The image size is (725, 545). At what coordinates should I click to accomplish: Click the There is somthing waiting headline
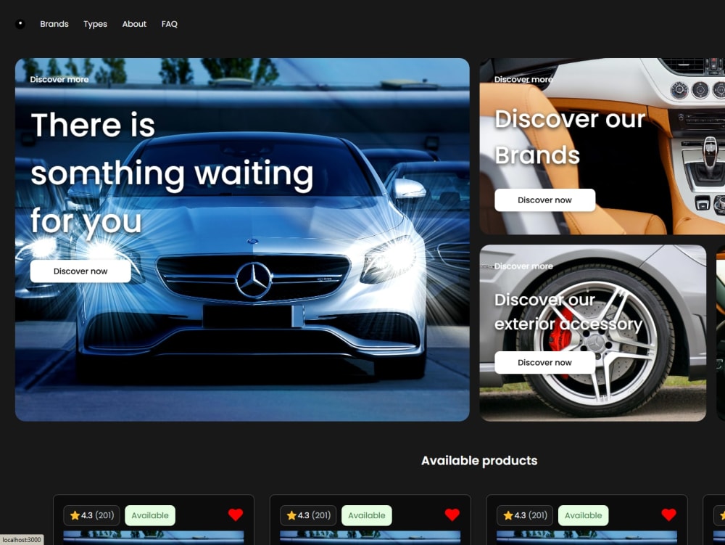tap(172, 173)
